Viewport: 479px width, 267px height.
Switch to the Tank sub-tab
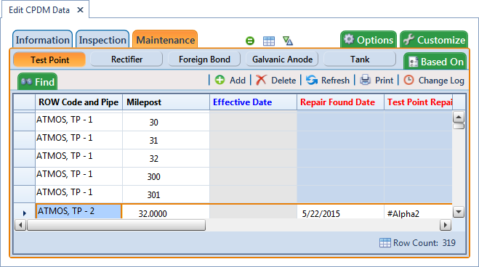pos(360,59)
